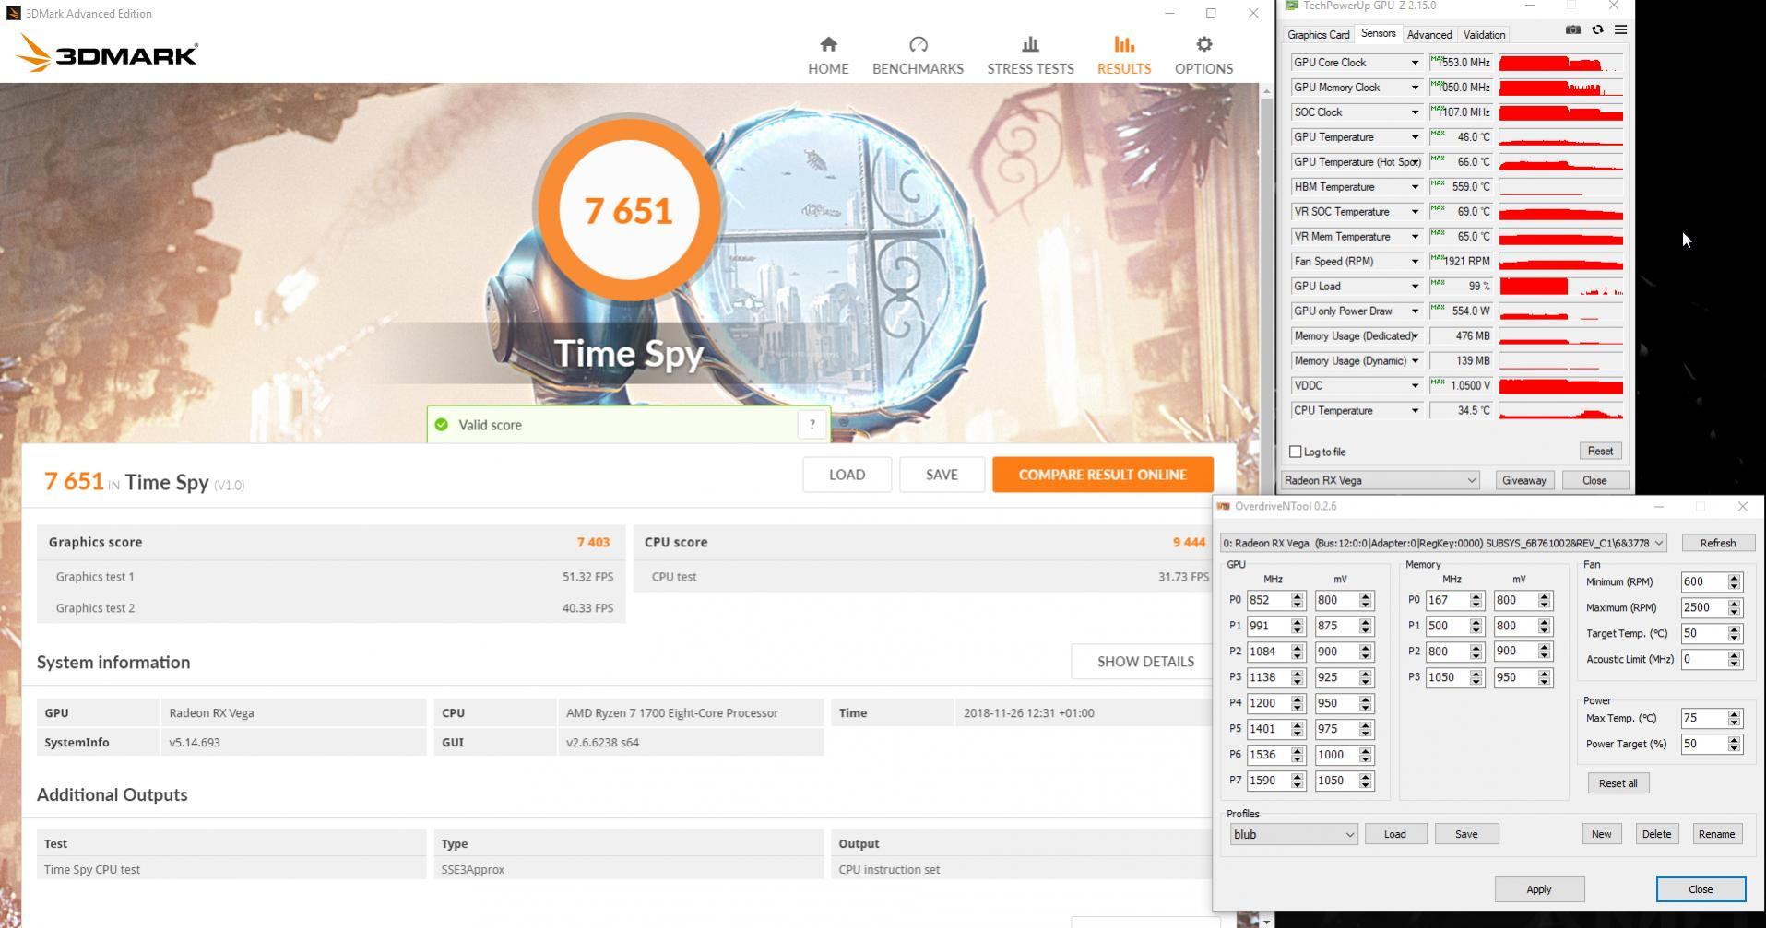The image size is (1766, 928).
Task: Expand the GPU Memory Clock sensor dropdown
Action: [1415, 88]
